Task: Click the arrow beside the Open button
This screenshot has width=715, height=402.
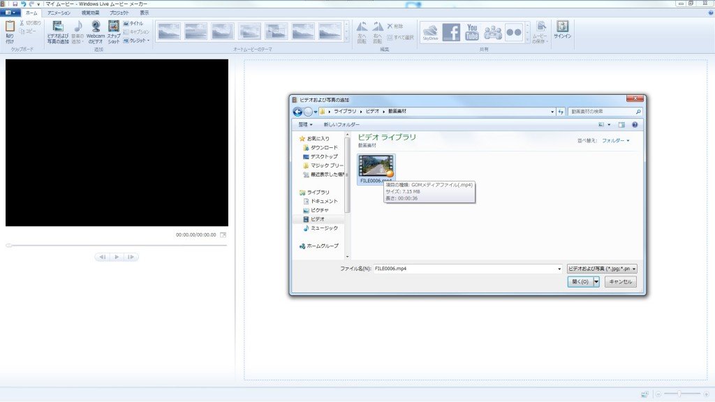Action: 596,282
